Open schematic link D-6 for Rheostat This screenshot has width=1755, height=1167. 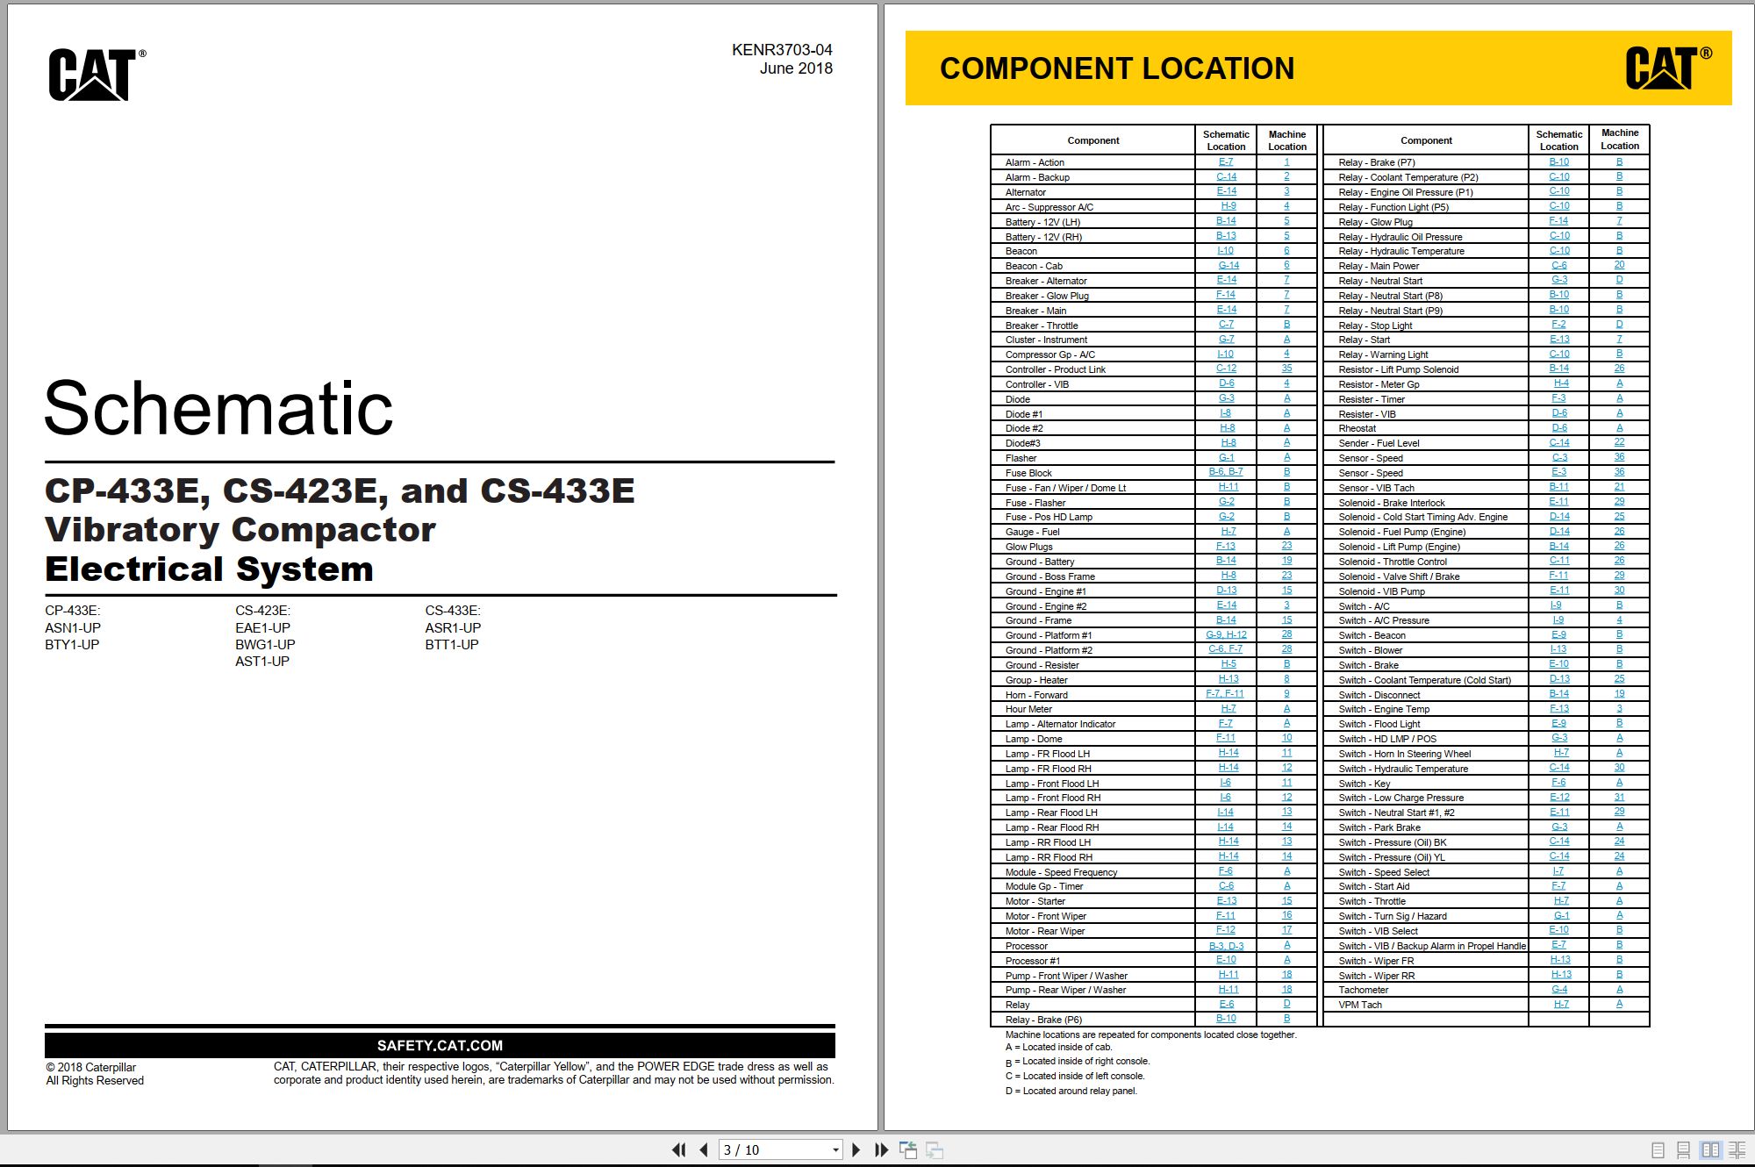(1559, 428)
